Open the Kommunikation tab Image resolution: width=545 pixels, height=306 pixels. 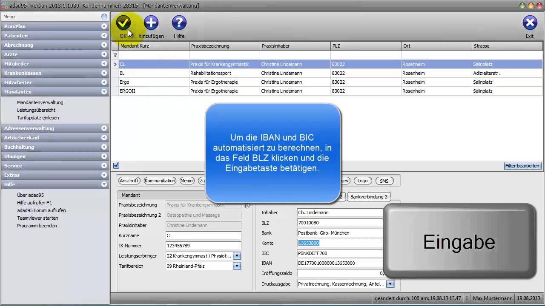click(160, 181)
